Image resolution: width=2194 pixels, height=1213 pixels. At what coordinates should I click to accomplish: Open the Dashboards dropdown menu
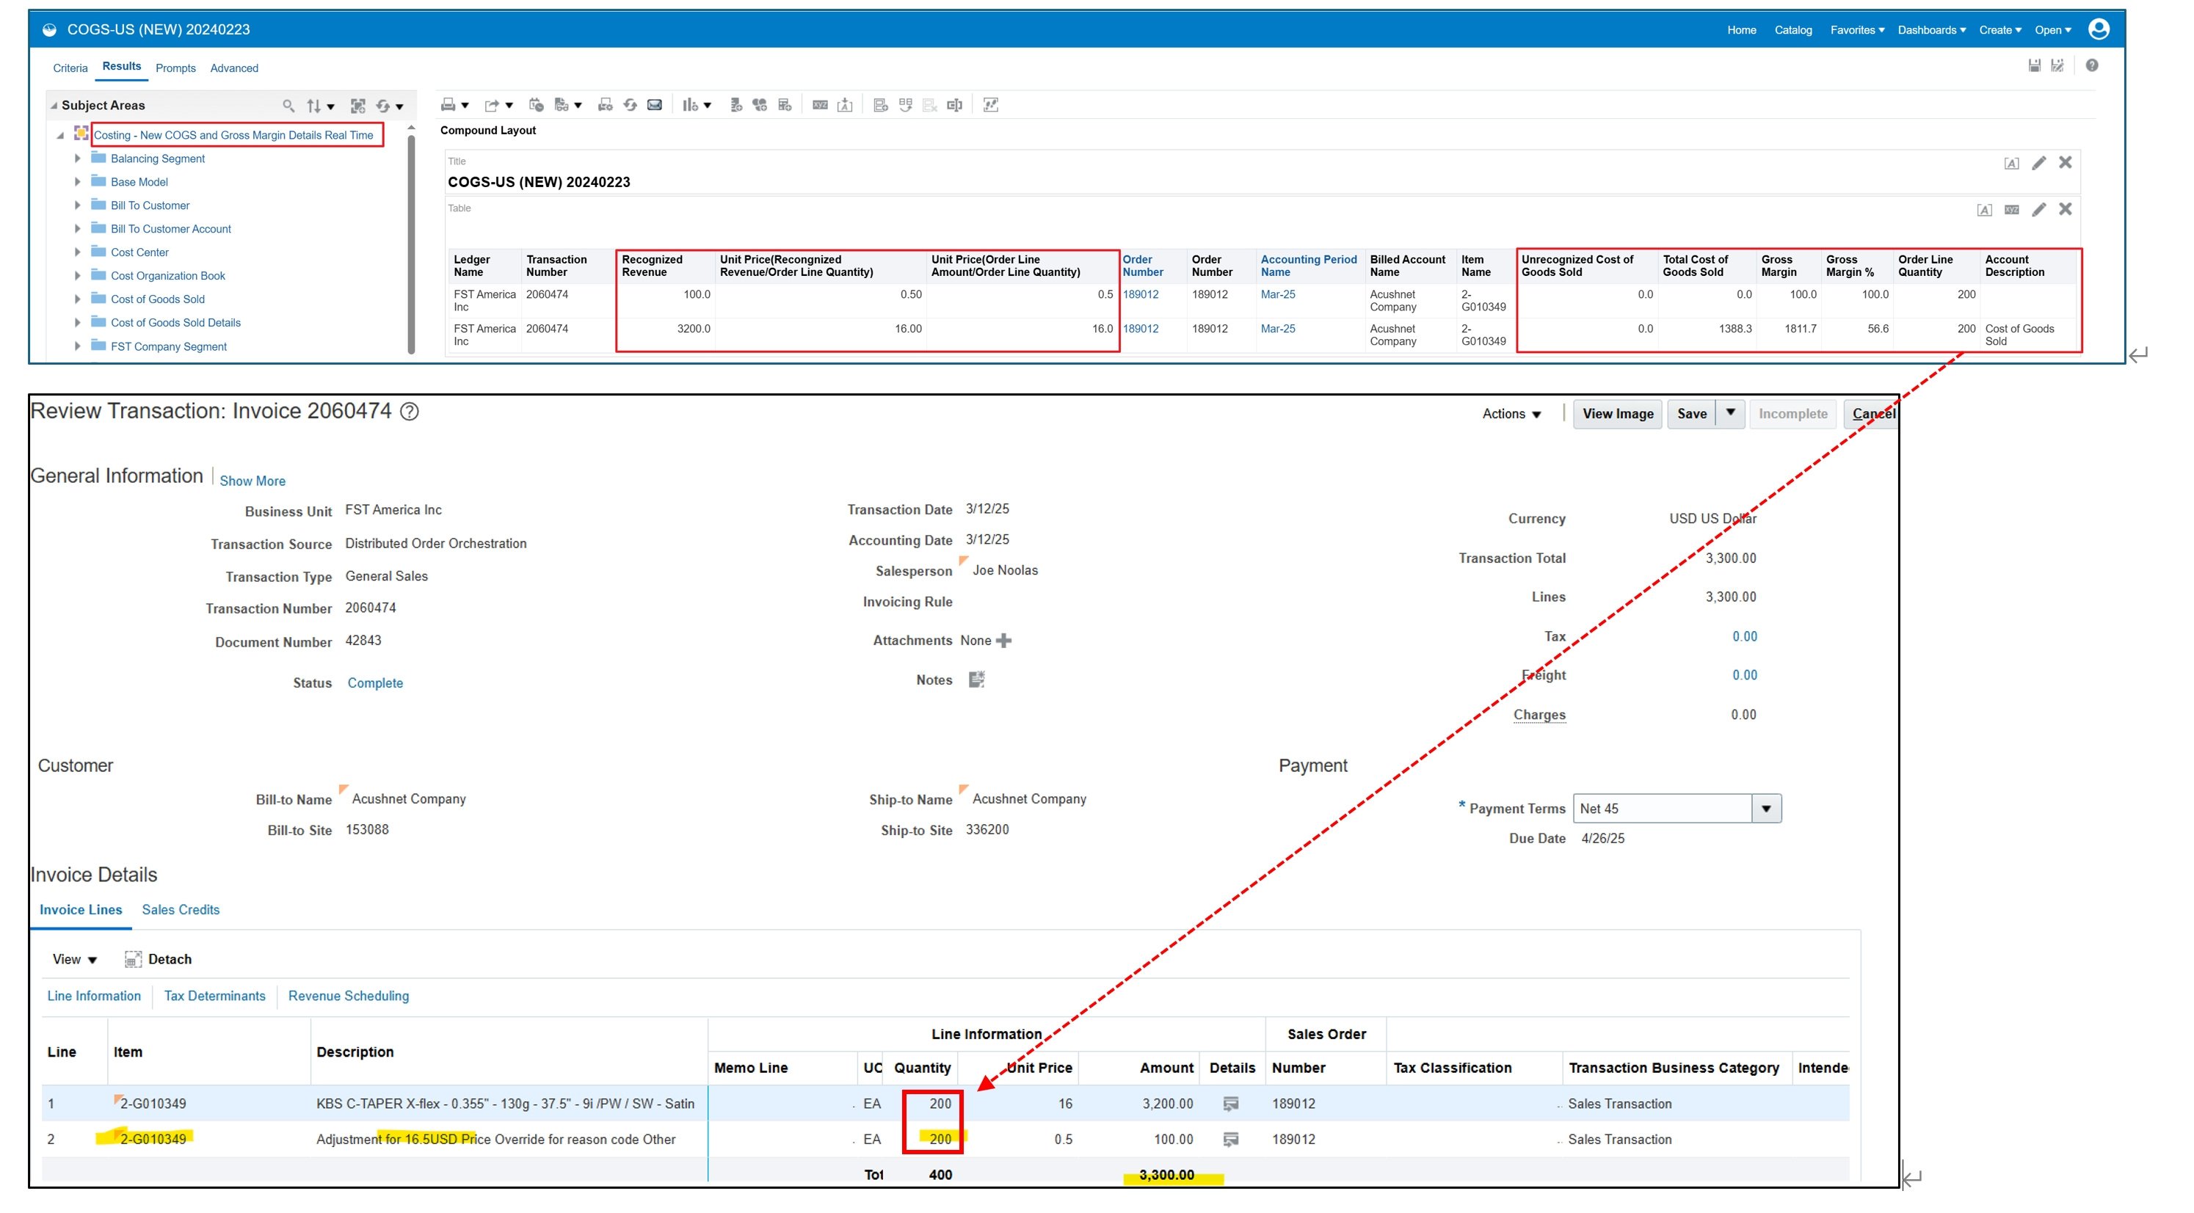pos(1930,30)
